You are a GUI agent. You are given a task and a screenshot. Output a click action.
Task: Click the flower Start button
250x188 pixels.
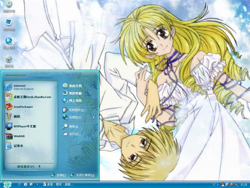[x=7, y=184]
